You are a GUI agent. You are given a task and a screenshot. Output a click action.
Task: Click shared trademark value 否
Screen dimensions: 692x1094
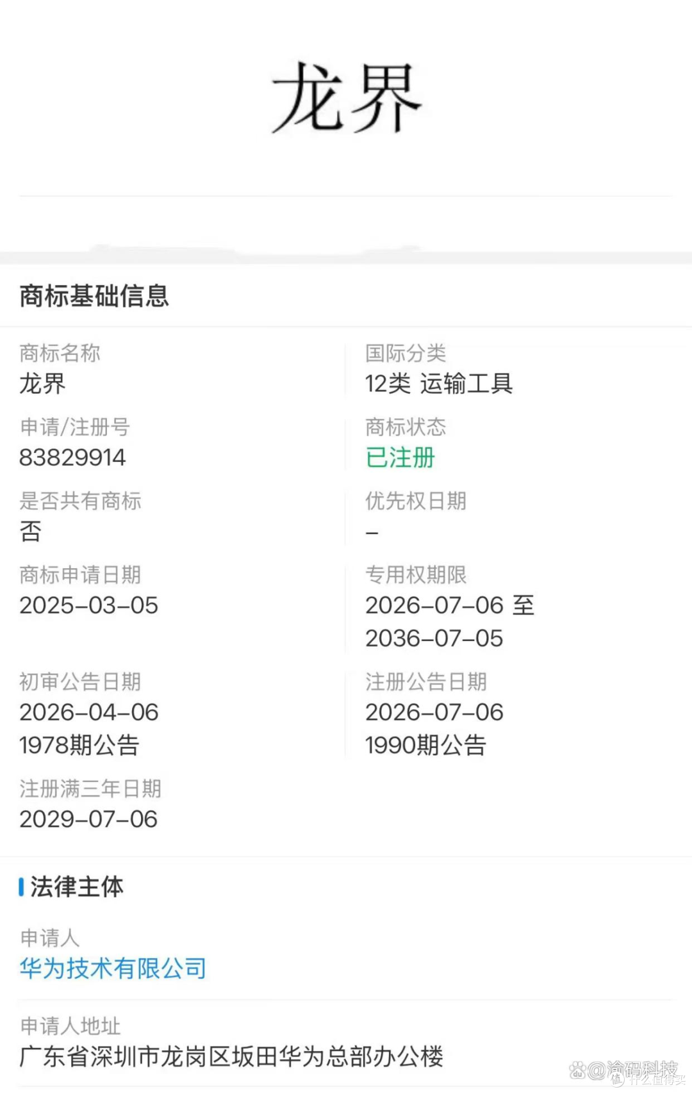tap(30, 531)
